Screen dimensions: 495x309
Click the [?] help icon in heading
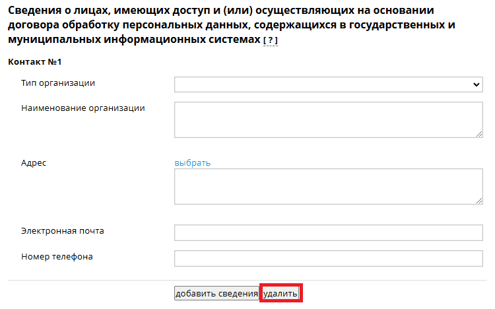point(271,41)
